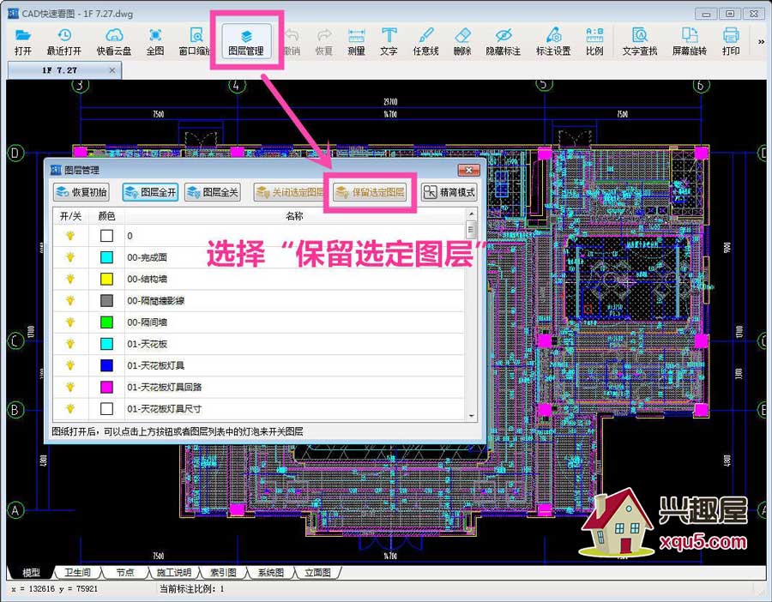
Task: Click green swatch of 00-隔间墙 layer
Action: click(x=106, y=322)
